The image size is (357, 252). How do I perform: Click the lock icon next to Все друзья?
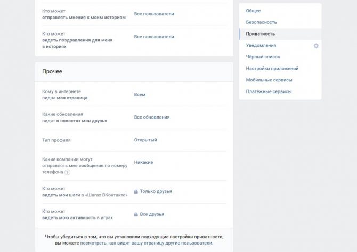(x=136, y=214)
